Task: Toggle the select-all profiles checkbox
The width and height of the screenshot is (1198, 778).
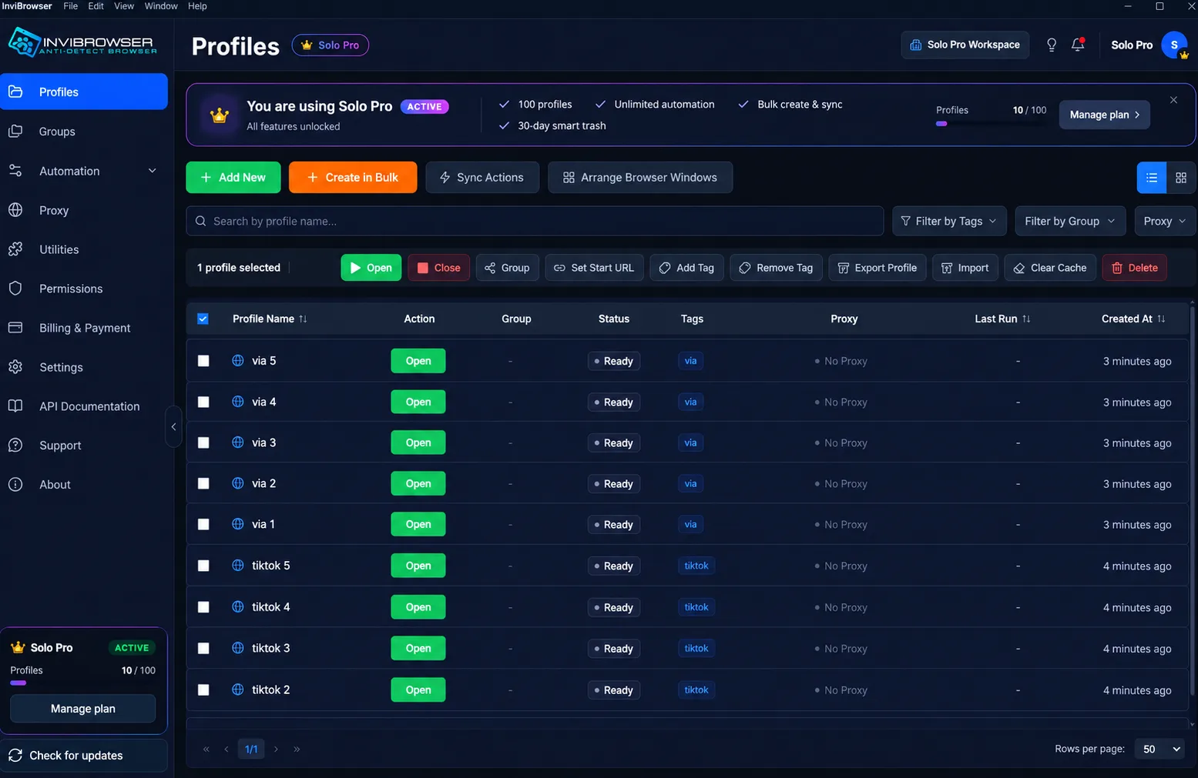Action: (x=203, y=319)
